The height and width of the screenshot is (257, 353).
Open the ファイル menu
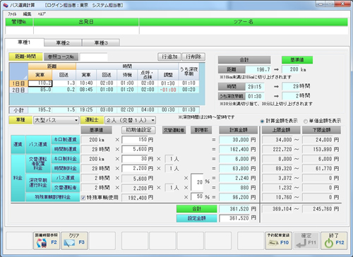pyautogui.click(x=12, y=14)
